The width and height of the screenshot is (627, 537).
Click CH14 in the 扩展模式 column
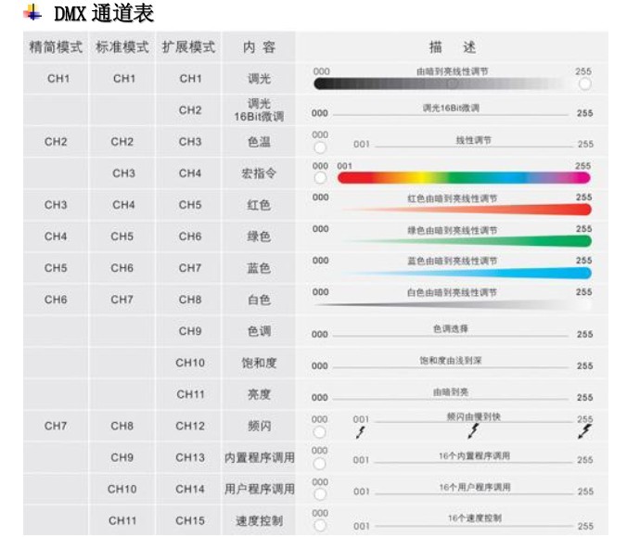pos(190,489)
